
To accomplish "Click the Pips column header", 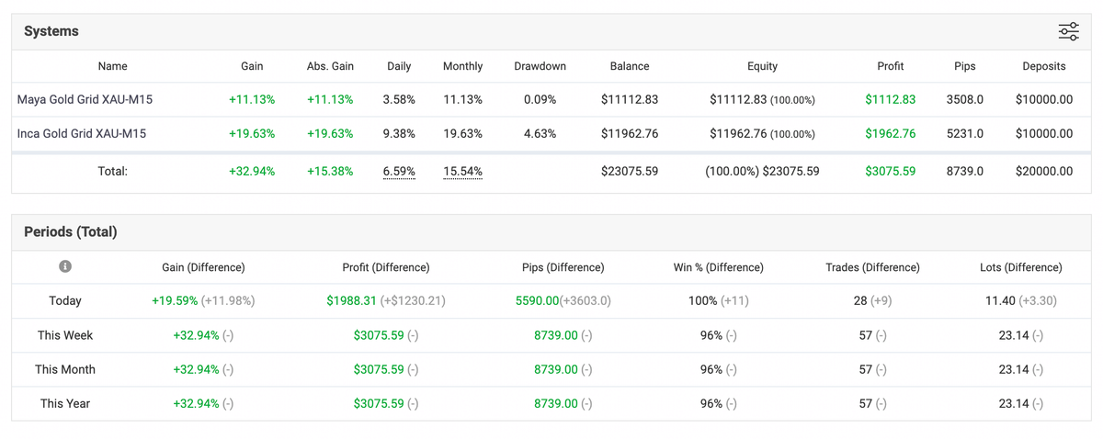I will point(964,66).
